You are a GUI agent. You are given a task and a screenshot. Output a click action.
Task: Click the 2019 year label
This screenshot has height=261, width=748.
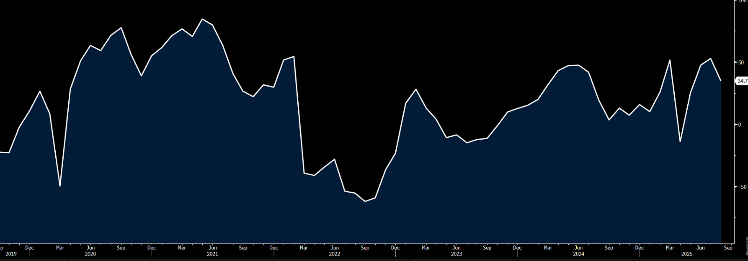11,254
